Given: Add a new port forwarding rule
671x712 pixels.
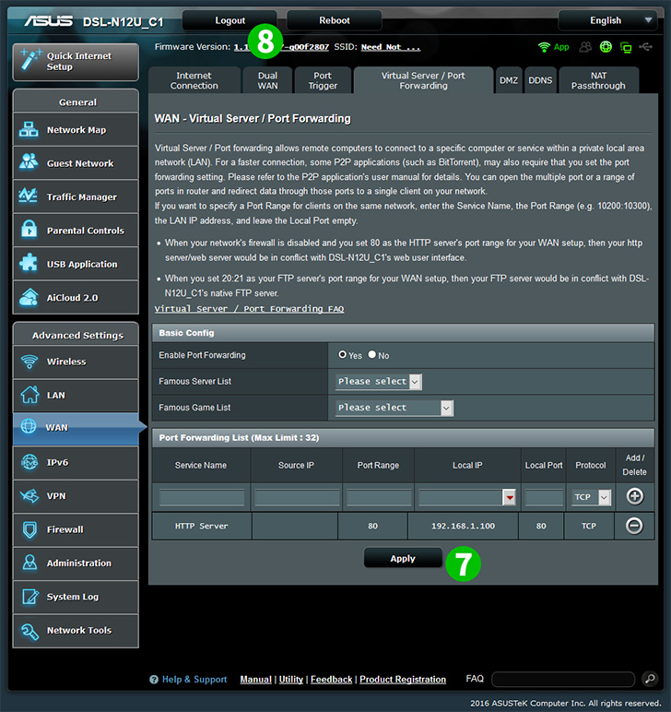Looking at the screenshot, I should coord(634,496).
